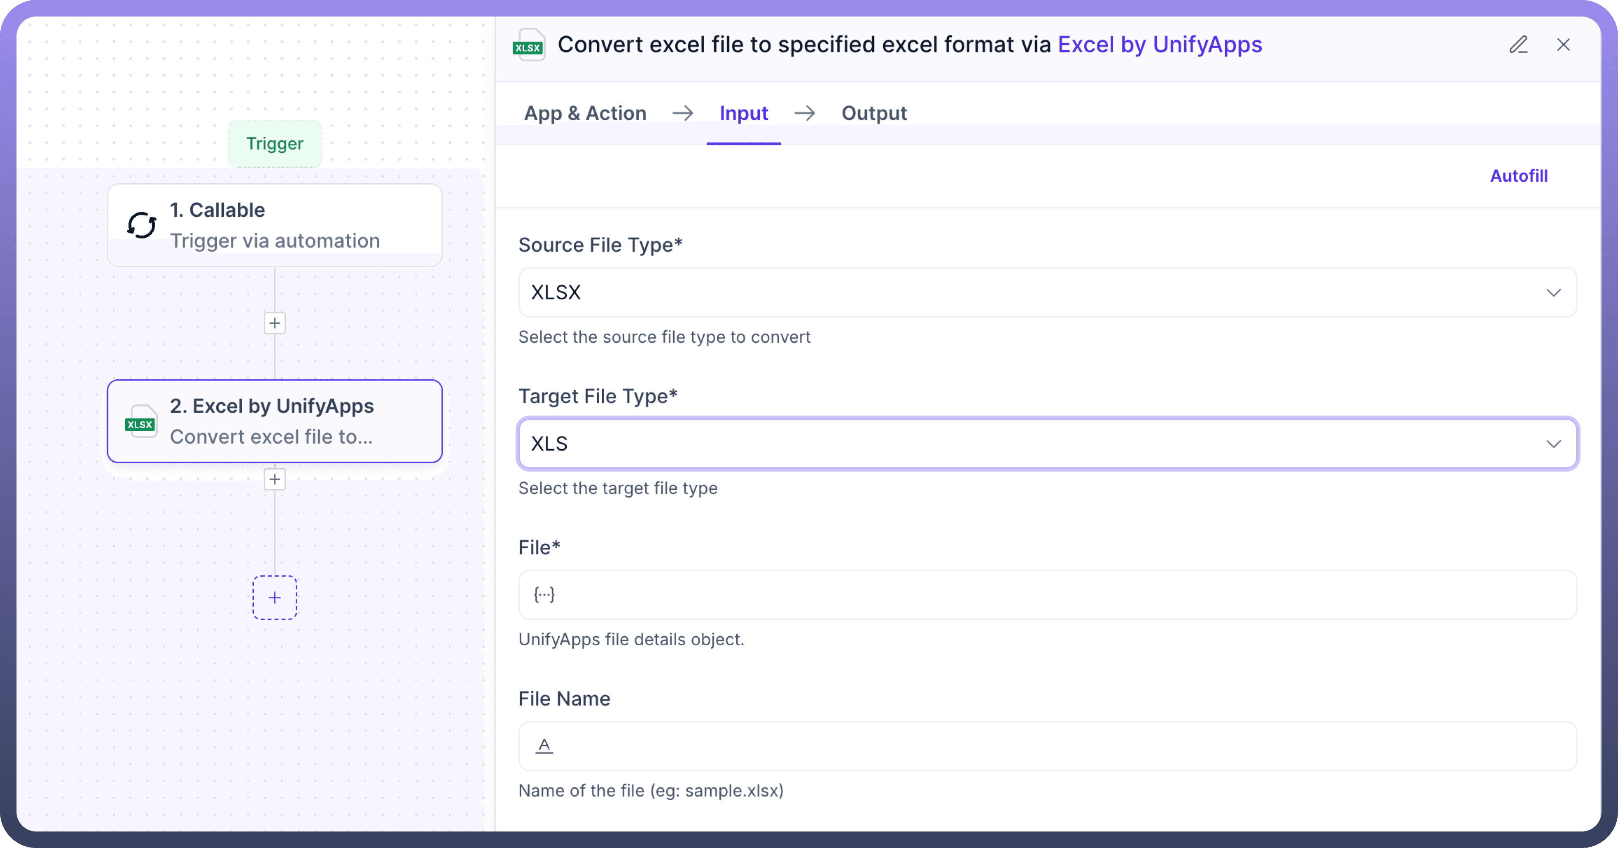Click small plus below Excel by UnifyApps step
The height and width of the screenshot is (848, 1618).
(274, 479)
